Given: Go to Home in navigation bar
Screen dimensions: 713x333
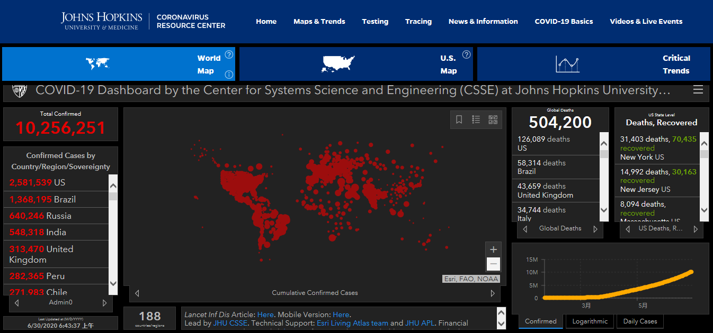Looking at the screenshot, I should (x=266, y=22).
